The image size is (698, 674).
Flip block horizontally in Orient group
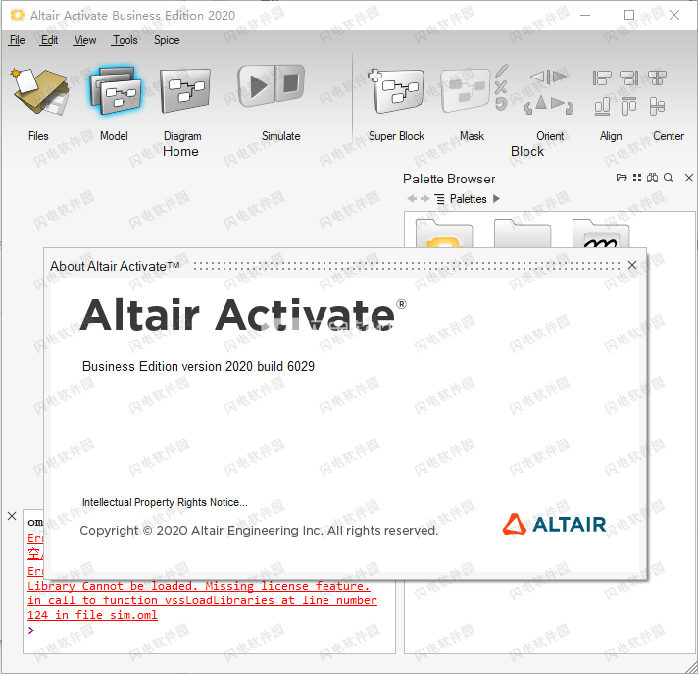pyautogui.click(x=548, y=77)
